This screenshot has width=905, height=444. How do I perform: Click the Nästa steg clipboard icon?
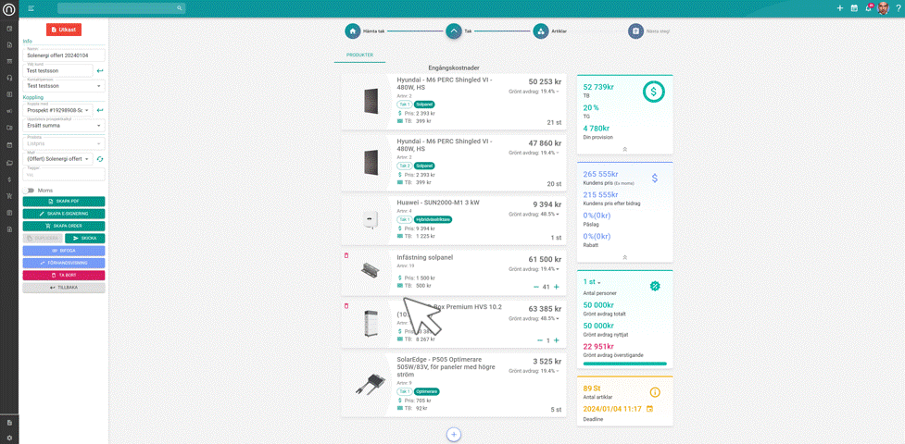(x=635, y=31)
